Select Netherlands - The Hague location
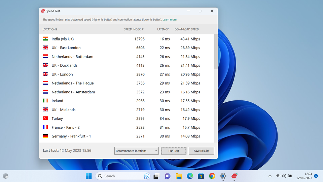 (73, 83)
